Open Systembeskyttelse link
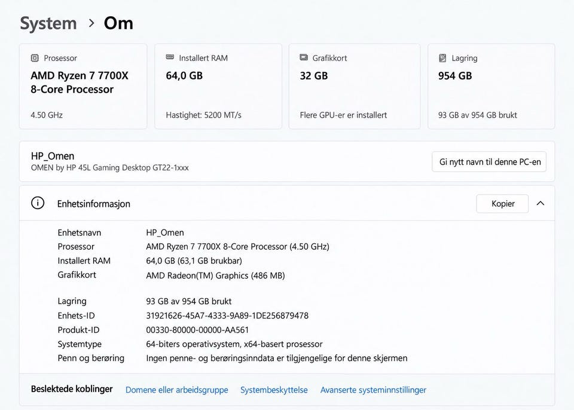Image resolution: width=574 pixels, height=410 pixels. click(274, 390)
